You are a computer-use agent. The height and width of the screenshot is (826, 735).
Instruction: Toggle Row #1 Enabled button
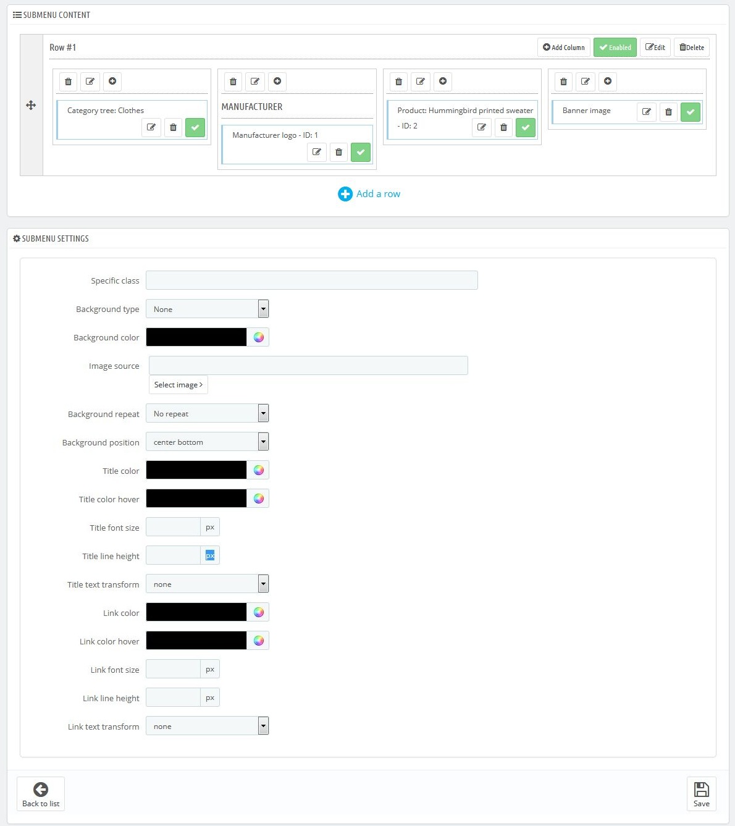pos(615,48)
